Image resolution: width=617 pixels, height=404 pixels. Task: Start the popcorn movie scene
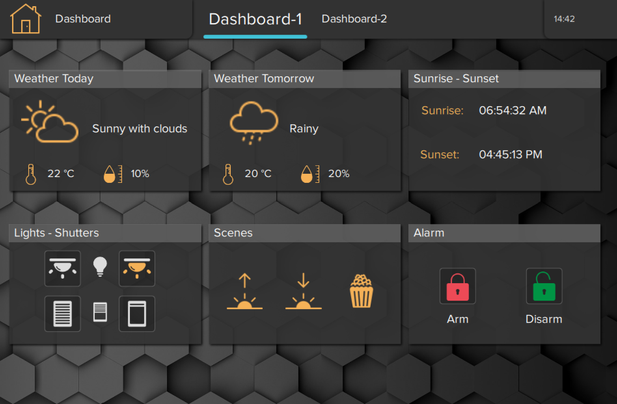(x=361, y=291)
